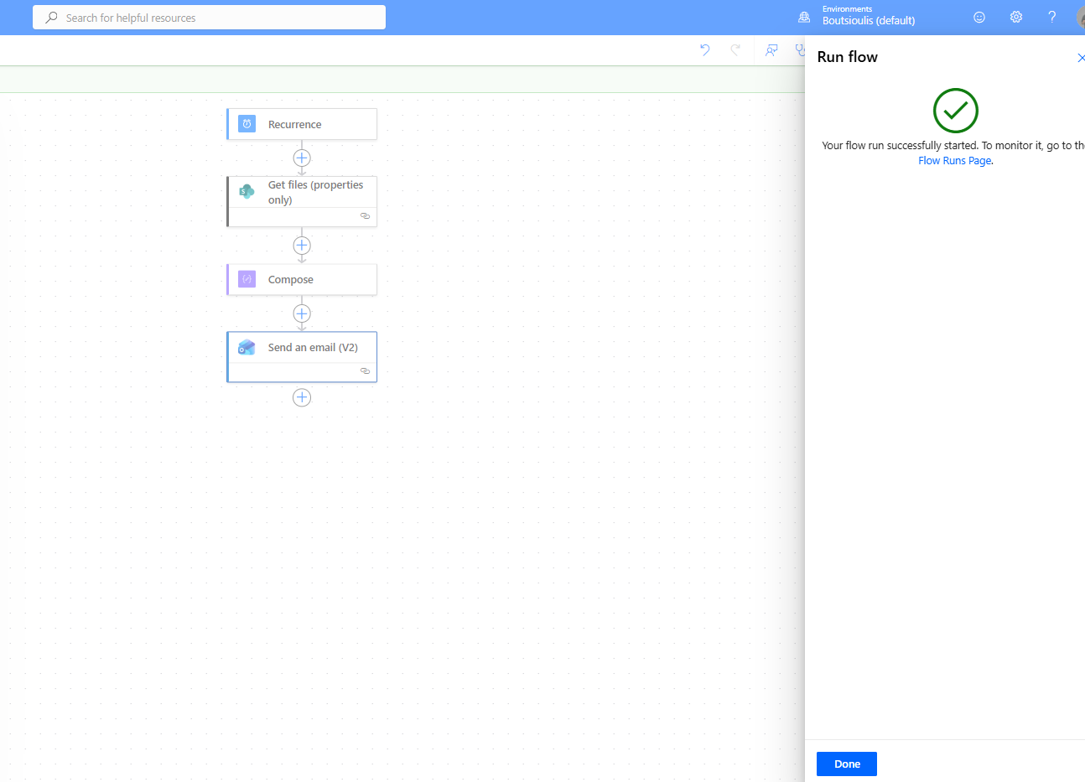The height and width of the screenshot is (782, 1085).
Task: Click the redo arrow in toolbar
Action: 735,50
